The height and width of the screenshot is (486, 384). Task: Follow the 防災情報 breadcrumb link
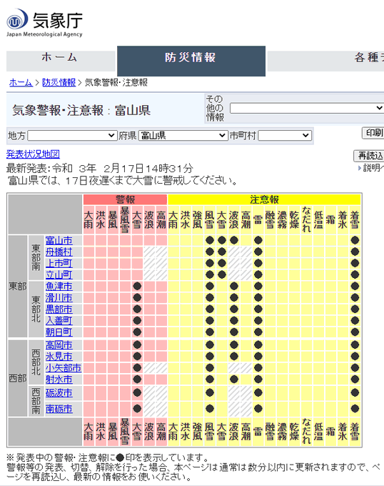(x=59, y=82)
